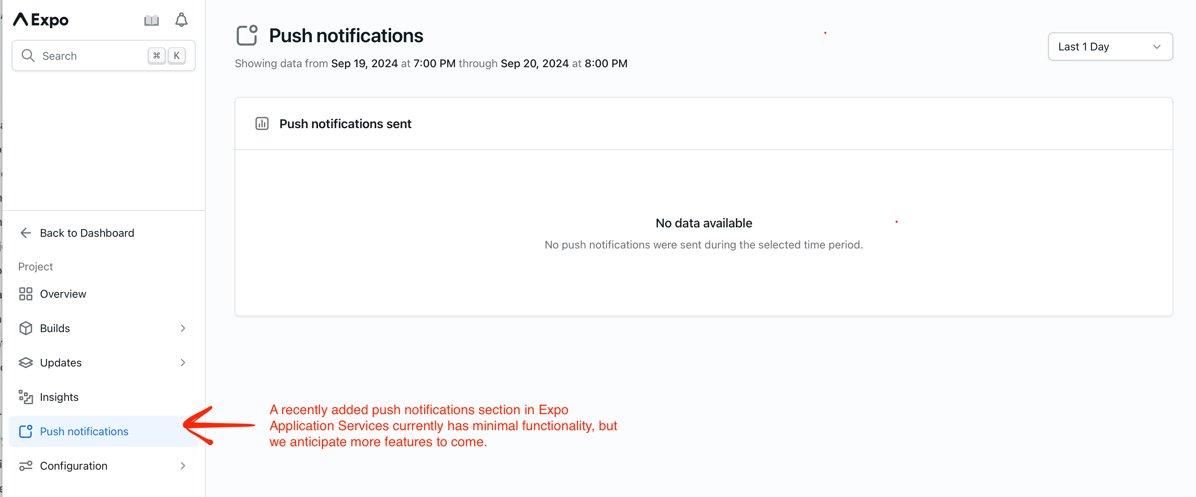Open the documentation book icon
This screenshot has height=497, width=1196.
(x=151, y=20)
